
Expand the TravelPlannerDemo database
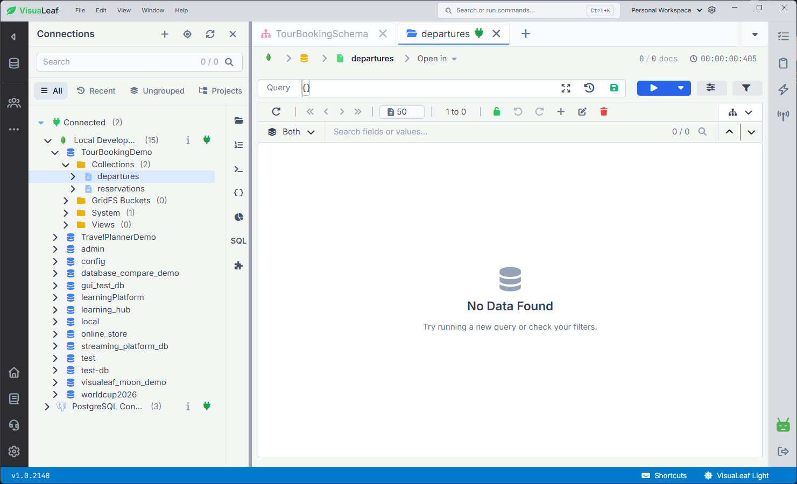(x=55, y=237)
